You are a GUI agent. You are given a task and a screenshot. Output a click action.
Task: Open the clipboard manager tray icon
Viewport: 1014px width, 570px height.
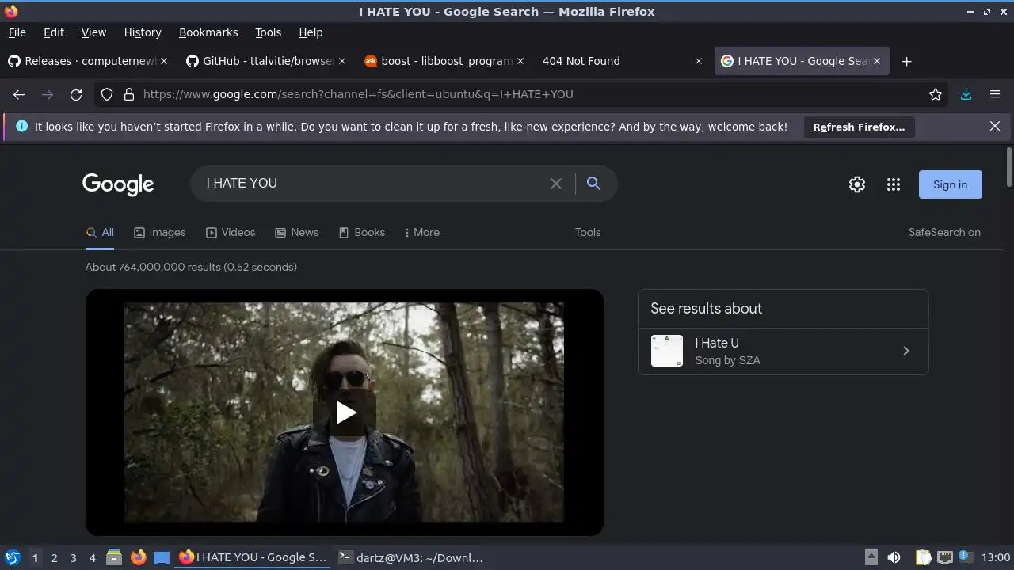(923, 557)
